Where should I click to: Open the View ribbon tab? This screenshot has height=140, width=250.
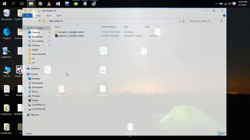pyautogui.click(x=59, y=16)
